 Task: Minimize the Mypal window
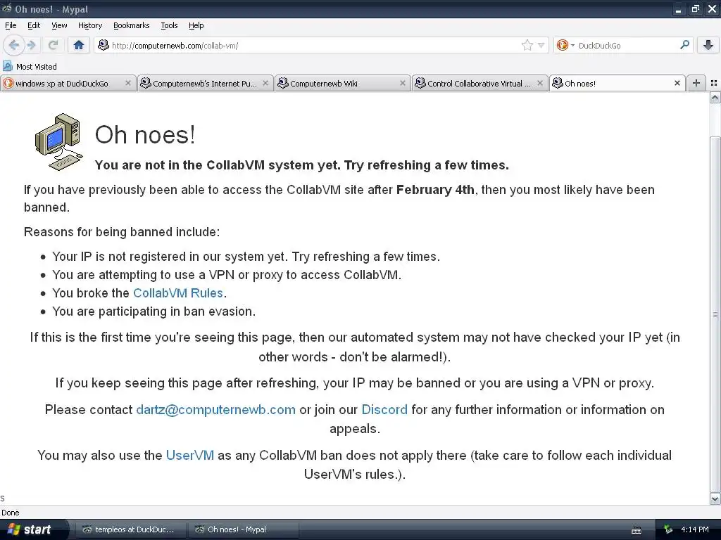pos(678,9)
